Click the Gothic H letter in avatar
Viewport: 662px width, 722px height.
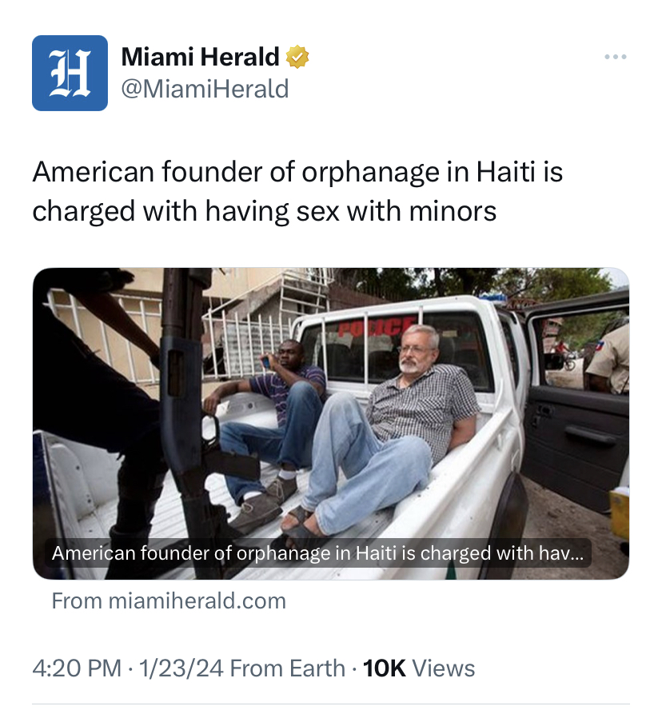pos(70,73)
